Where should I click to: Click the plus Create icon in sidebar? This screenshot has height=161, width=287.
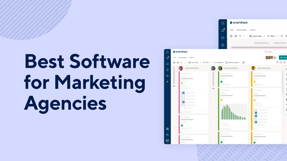tap(167, 82)
